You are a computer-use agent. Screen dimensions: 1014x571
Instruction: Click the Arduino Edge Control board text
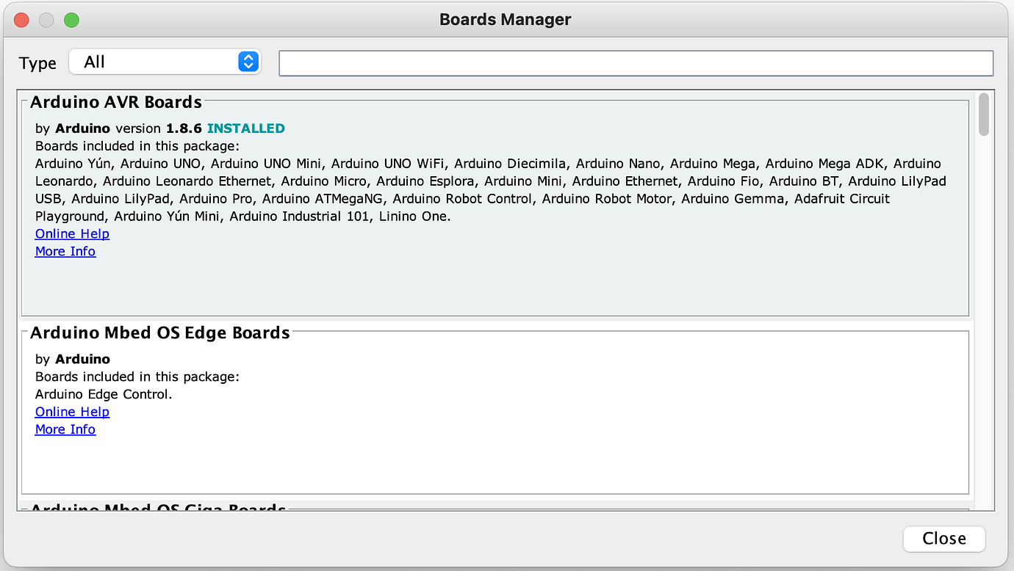click(x=104, y=394)
